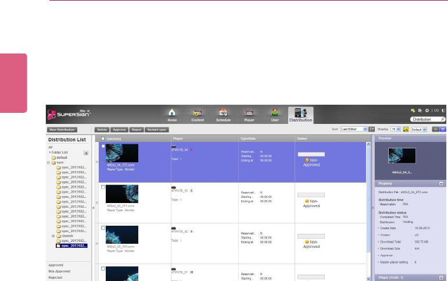The height and width of the screenshot is (281, 448).
Task: Click the flower thumbnail style icon
Action: (x=406, y=129)
